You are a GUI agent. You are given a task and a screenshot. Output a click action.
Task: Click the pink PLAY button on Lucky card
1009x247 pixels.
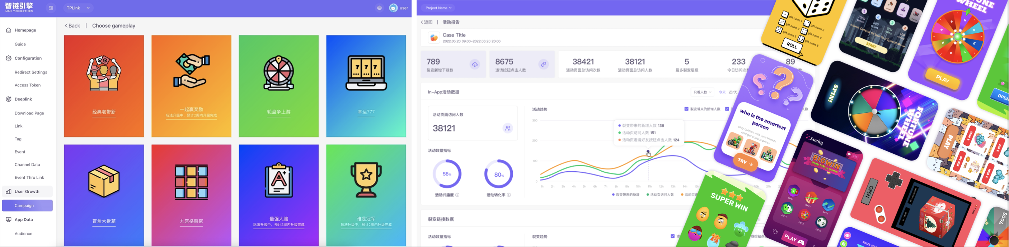click(x=794, y=239)
